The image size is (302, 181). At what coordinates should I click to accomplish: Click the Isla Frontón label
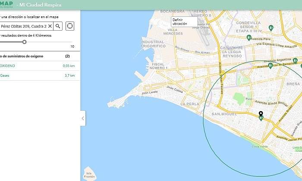[89, 175]
